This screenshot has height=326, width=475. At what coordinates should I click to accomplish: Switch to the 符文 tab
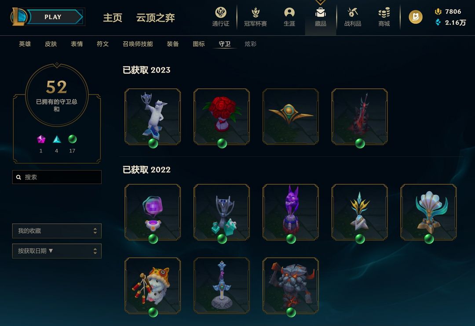point(102,44)
